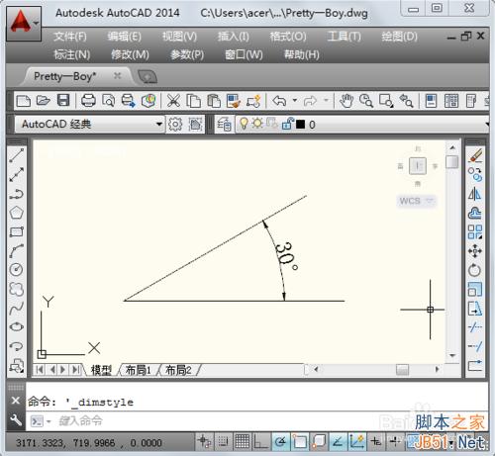Click the horizontal scrollbar thumb

(402, 369)
